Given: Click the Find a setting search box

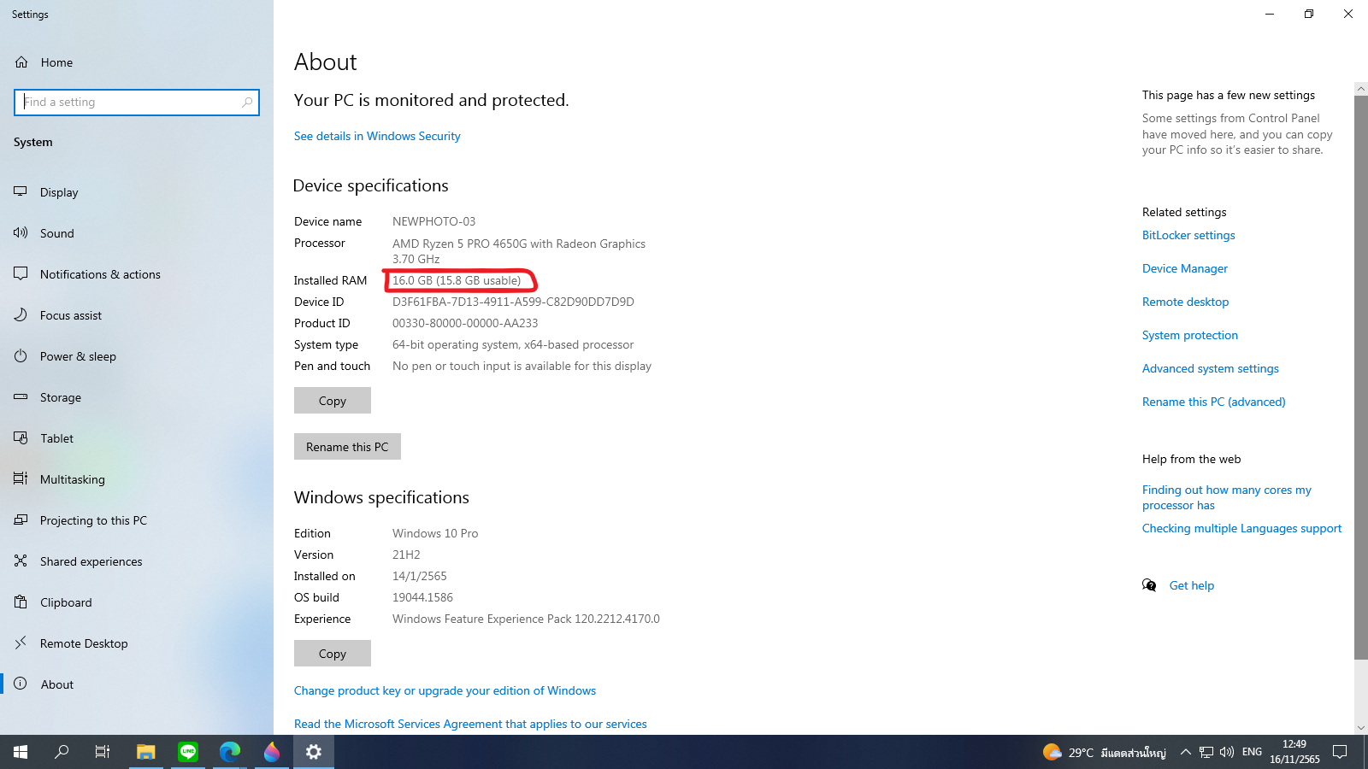Looking at the screenshot, I should pyautogui.click(x=137, y=103).
